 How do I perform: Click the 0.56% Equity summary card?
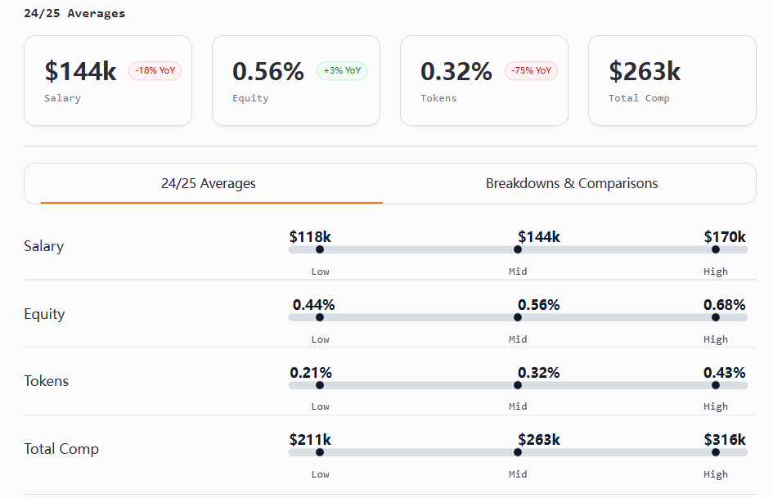tap(296, 81)
